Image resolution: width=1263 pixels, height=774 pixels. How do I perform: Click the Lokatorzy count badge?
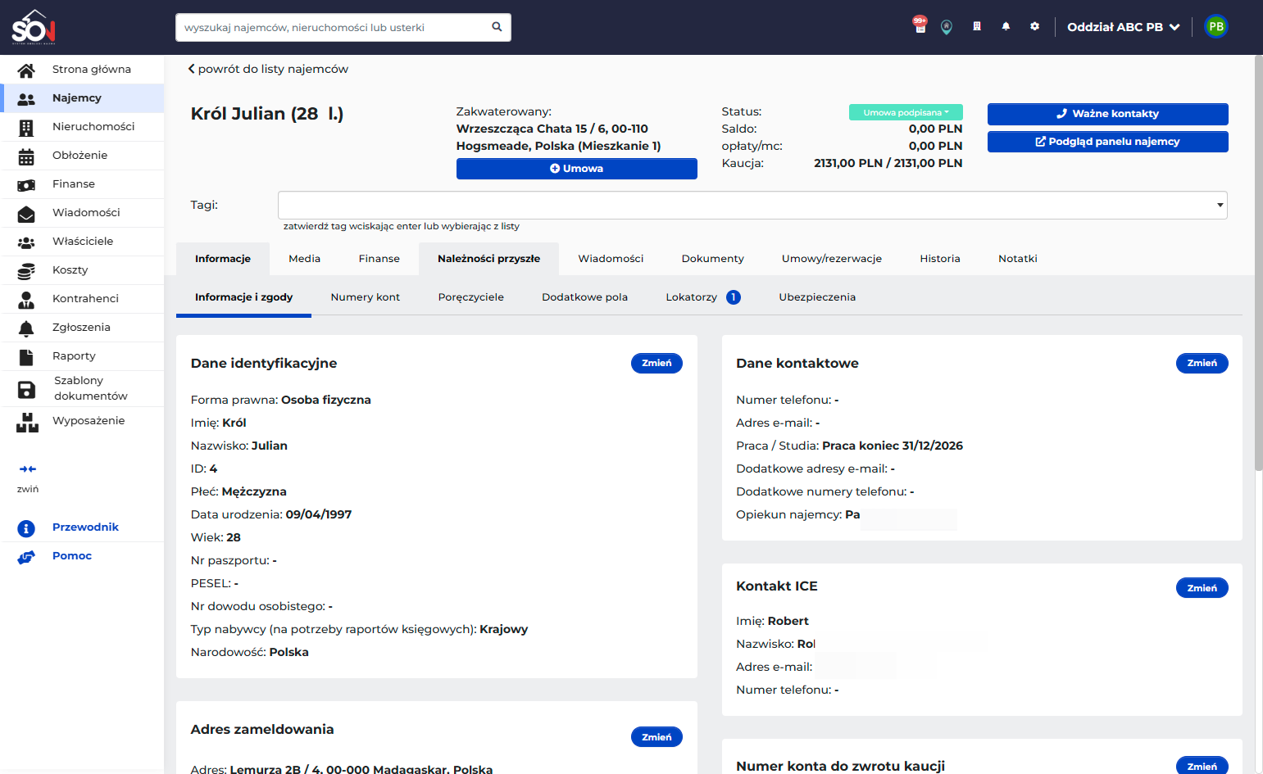pyautogui.click(x=734, y=297)
